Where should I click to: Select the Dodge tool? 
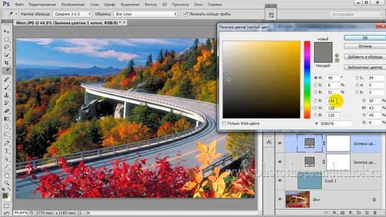(x=7, y=134)
